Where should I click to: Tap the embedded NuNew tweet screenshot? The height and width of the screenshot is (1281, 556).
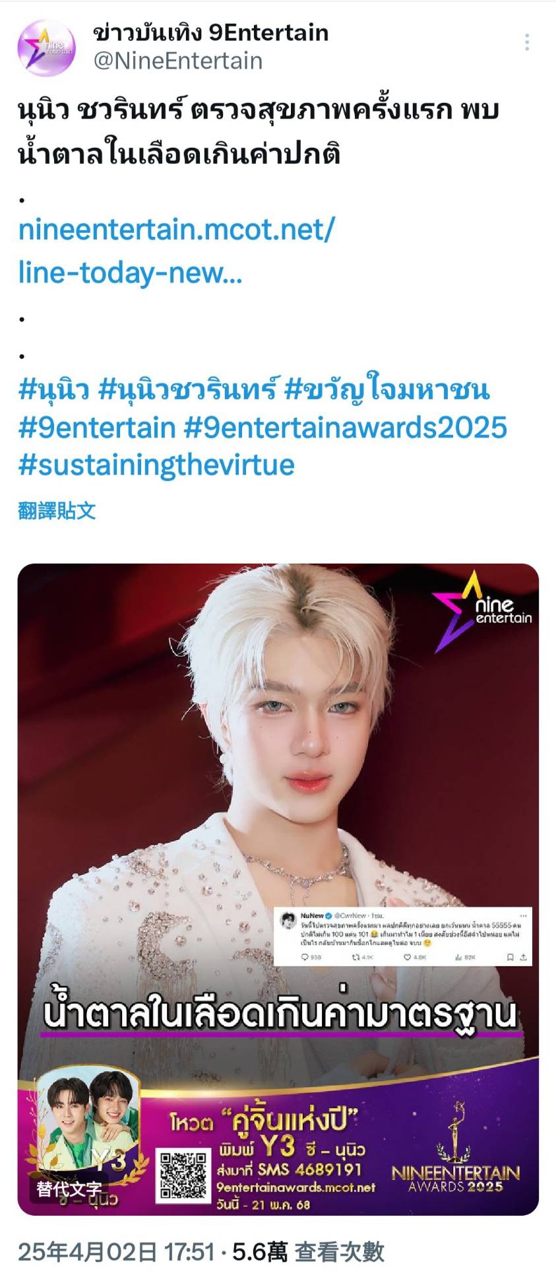(x=402, y=937)
